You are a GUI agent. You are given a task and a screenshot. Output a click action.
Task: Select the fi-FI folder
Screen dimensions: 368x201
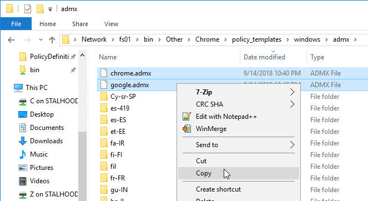coord(116,155)
